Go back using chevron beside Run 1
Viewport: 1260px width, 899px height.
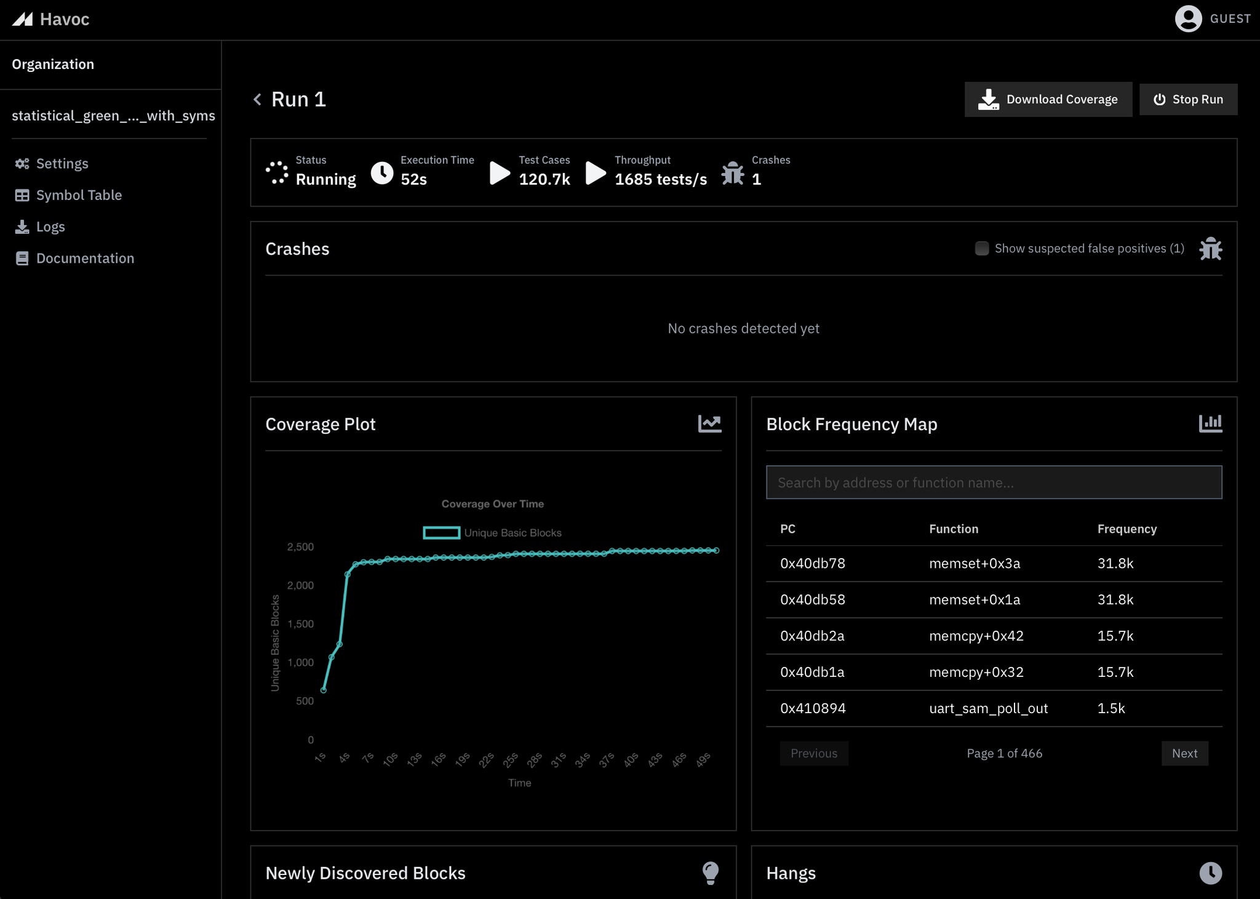click(x=258, y=100)
